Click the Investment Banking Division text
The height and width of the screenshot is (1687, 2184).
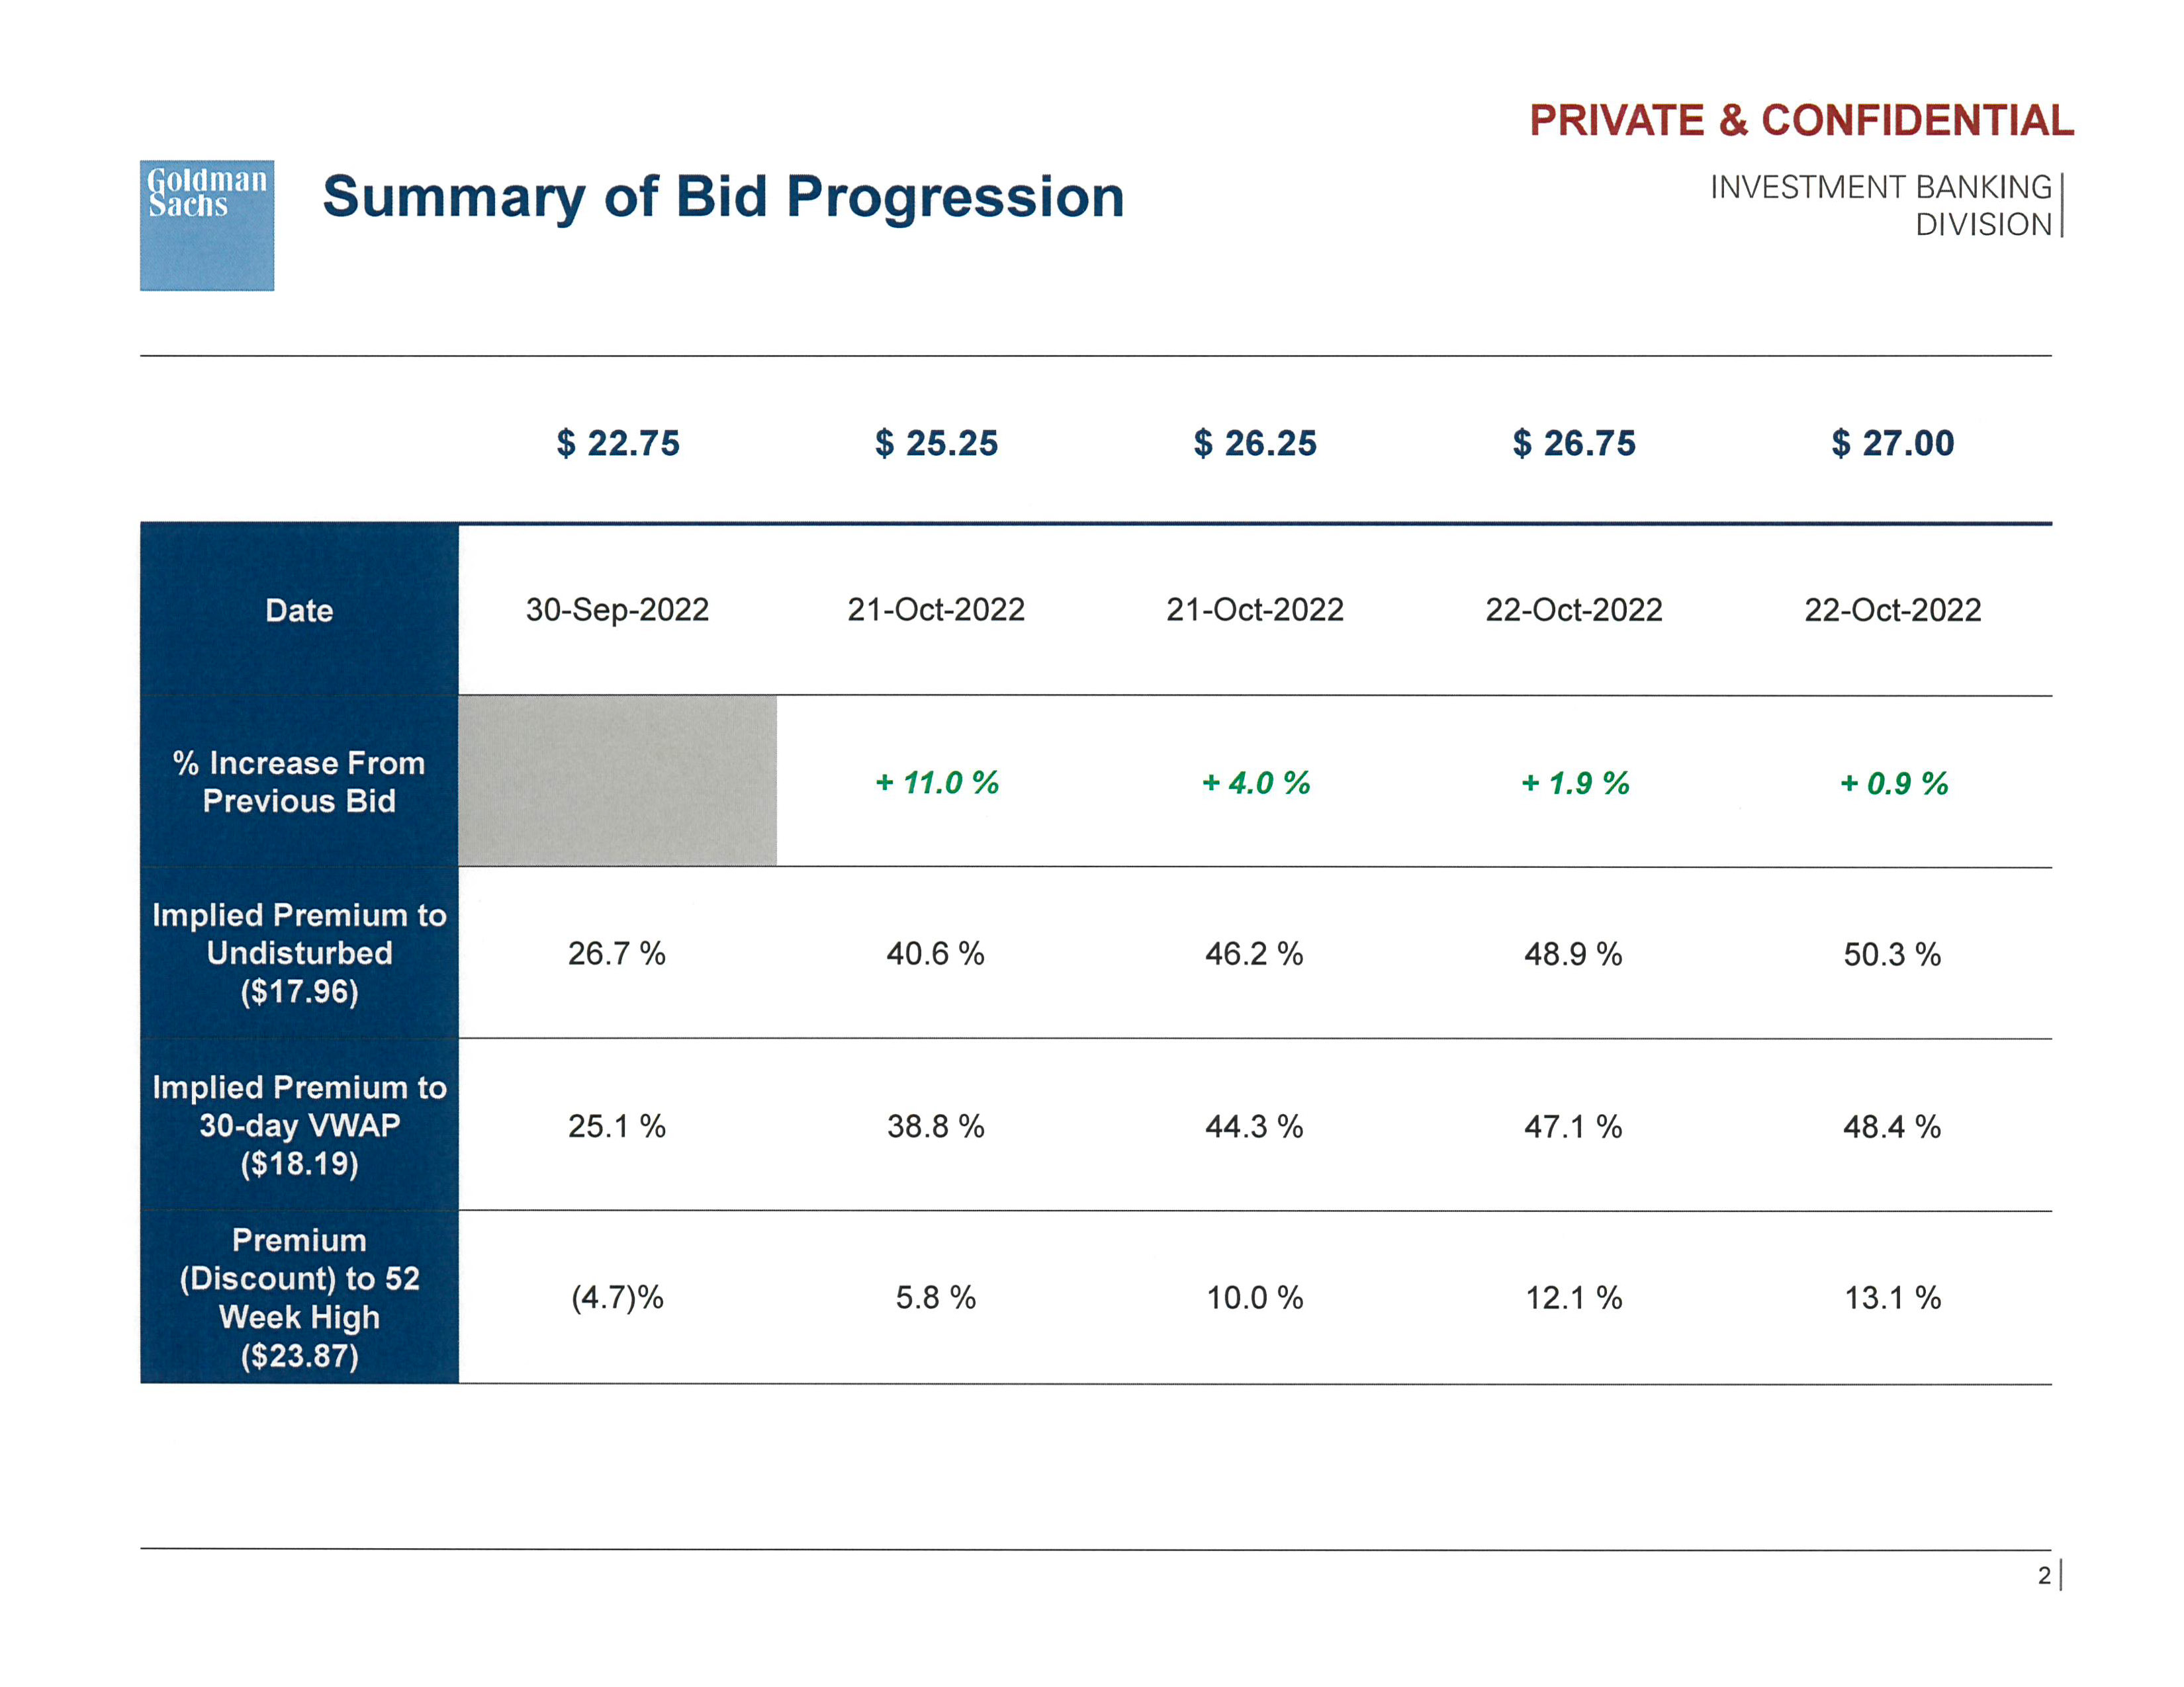[x=1881, y=205]
